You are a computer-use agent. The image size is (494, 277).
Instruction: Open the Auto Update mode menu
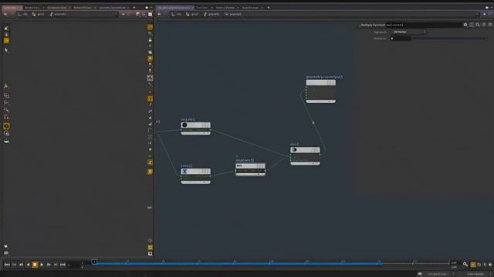475,274
